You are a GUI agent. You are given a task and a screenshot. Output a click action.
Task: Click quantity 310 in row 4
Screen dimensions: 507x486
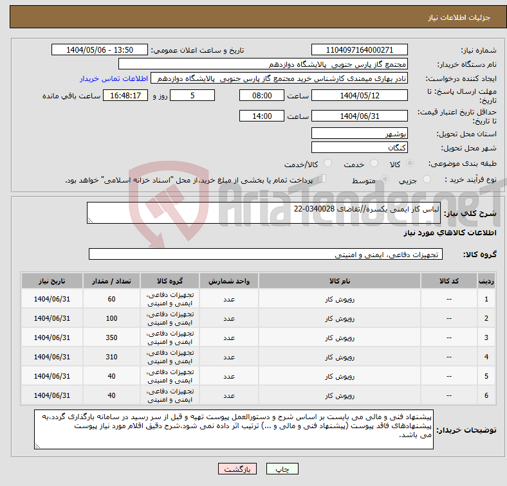coord(111,357)
